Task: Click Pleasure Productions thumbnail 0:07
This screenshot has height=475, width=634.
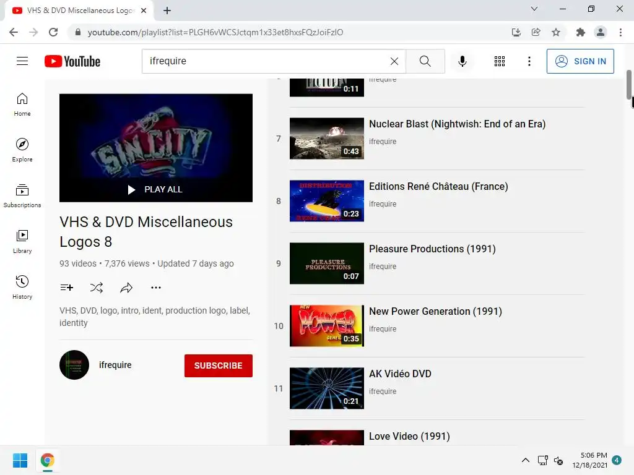Action: point(327,263)
